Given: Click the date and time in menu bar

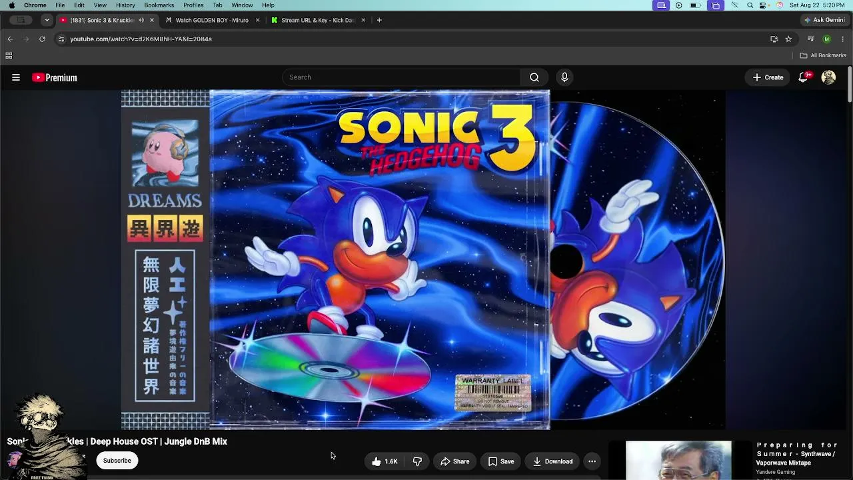Looking at the screenshot, I should (x=818, y=5).
